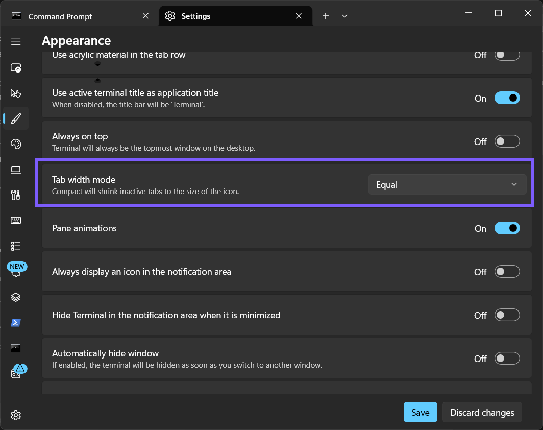Toggle hide Terminal in notification area when minimized

(507, 315)
